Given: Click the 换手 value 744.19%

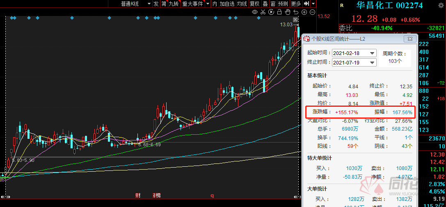Looking at the screenshot, I should [348, 138].
